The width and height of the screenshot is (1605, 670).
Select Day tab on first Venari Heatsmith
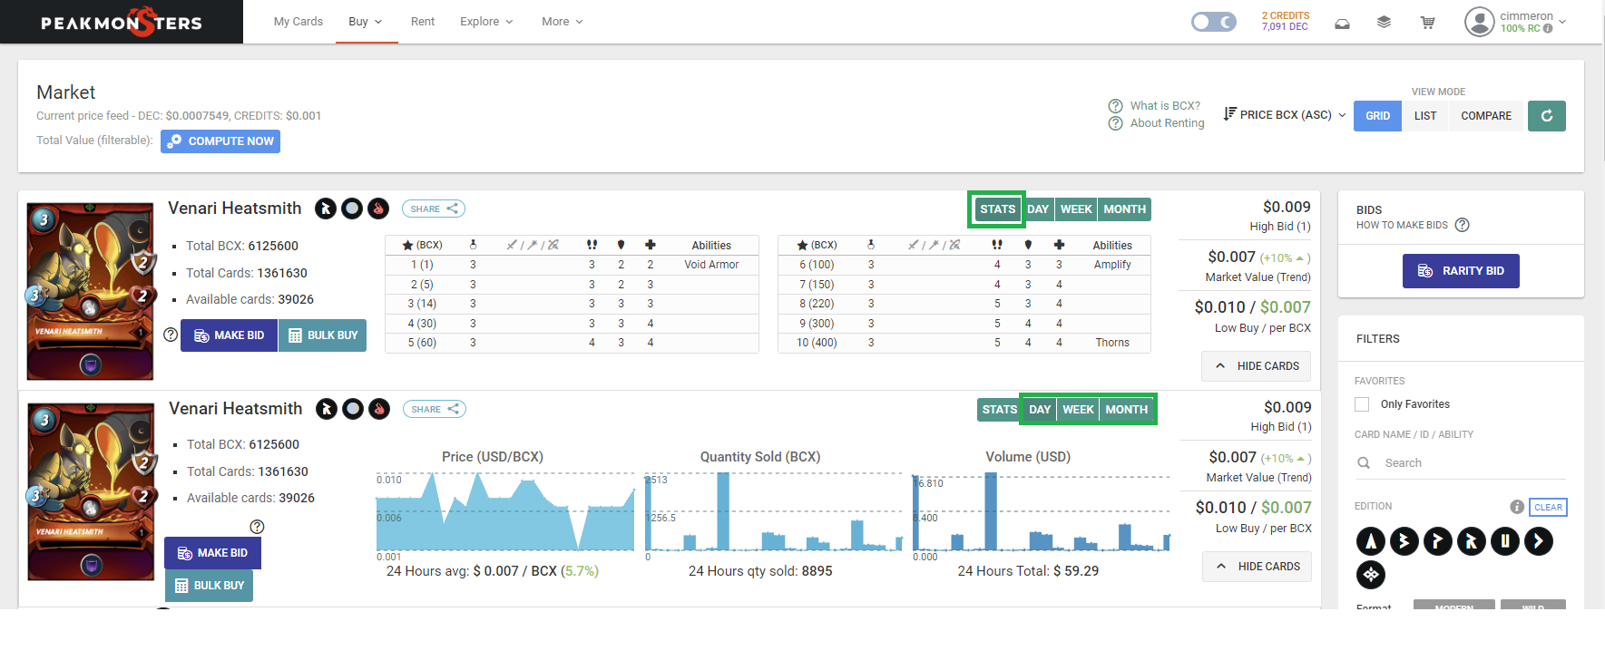1038,209
